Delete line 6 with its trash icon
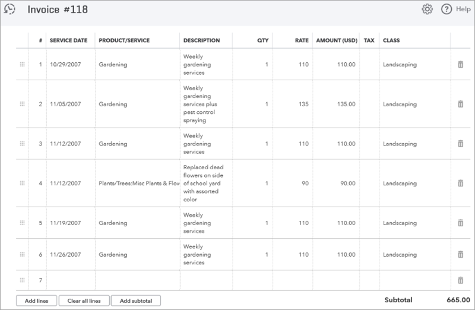Screen dimensions: 475x310 coord(461,254)
